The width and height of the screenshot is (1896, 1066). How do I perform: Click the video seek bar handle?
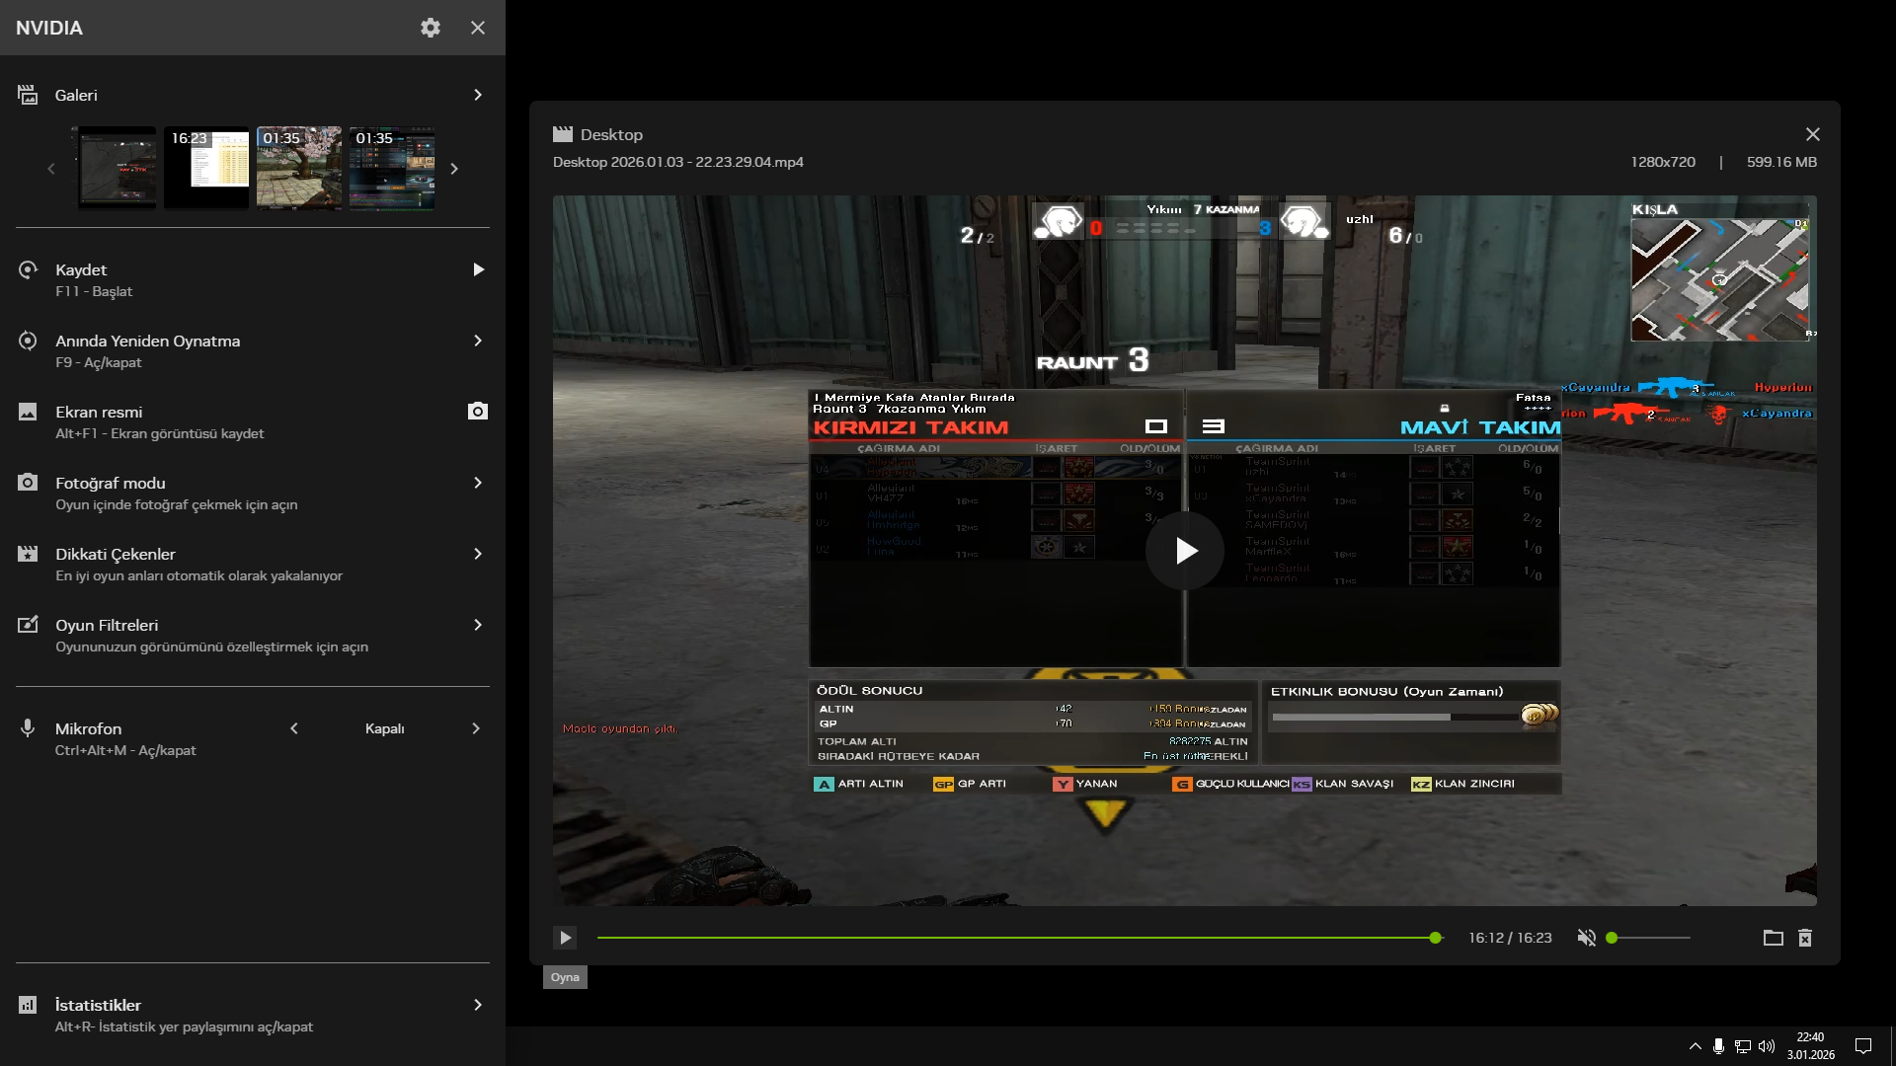[x=1436, y=938]
